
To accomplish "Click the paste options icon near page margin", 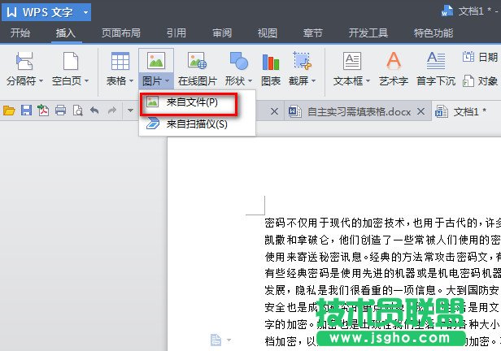I will [216, 340].
